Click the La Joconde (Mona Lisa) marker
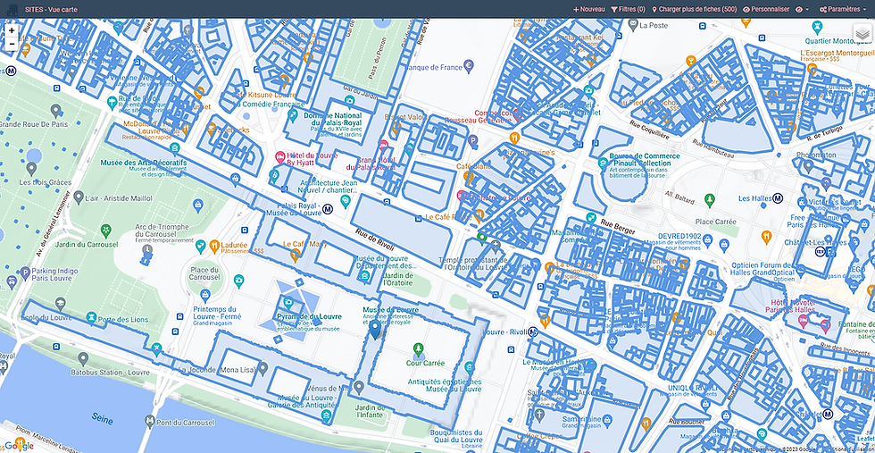 (263, 368)
